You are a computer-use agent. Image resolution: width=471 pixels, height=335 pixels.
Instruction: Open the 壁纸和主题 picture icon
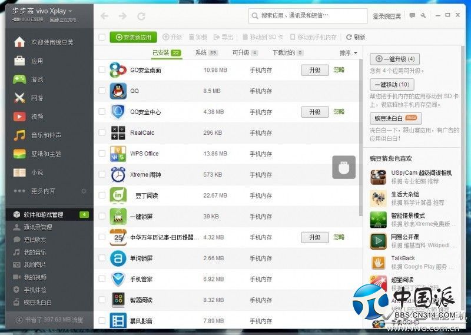coord(19,154)
